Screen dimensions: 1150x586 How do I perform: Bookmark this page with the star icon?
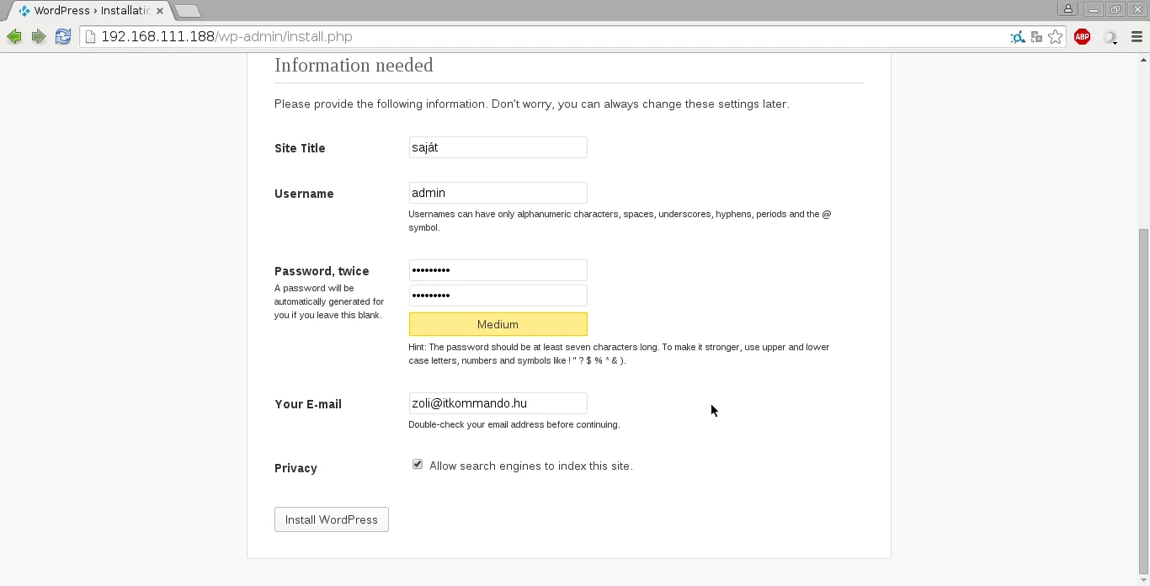pos(1056,37)
